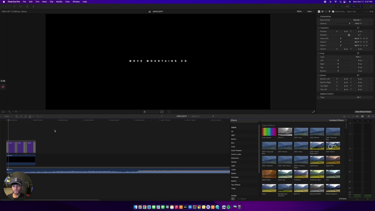Toggle the Effects browser button in timeline
This screenshot has width=375, height=211.
(x=369, y=116)
